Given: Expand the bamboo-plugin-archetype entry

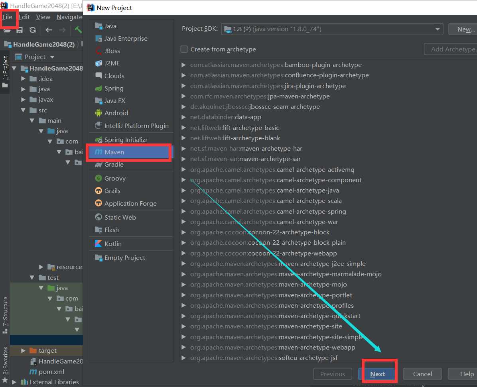Looking at the screenshot, I should (x=183, y=65).
